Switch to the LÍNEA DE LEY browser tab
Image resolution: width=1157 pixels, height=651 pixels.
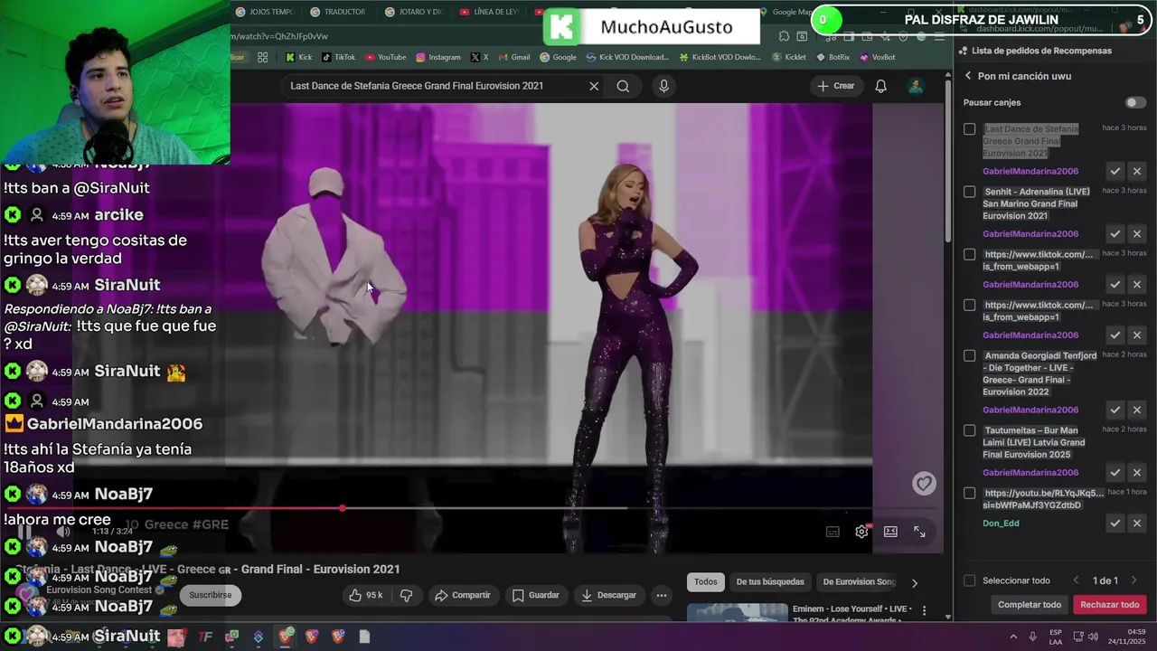pyautogui.click(x=488, y=12)
